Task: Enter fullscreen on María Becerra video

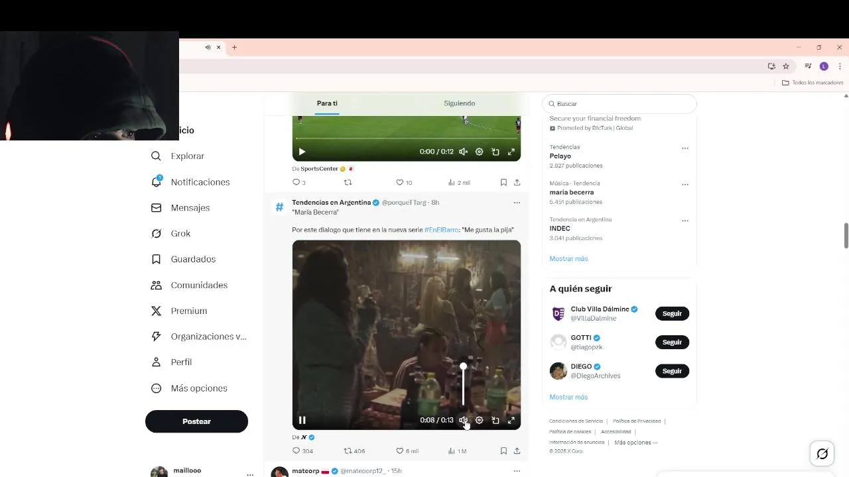Action: tap(511, 420)
